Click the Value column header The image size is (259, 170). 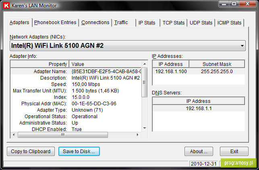[105, 64]
